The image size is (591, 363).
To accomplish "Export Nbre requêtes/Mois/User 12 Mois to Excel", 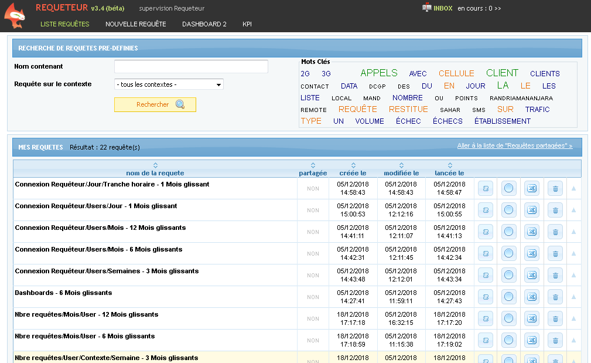I will pyautogui.click(x=532, y=318).
